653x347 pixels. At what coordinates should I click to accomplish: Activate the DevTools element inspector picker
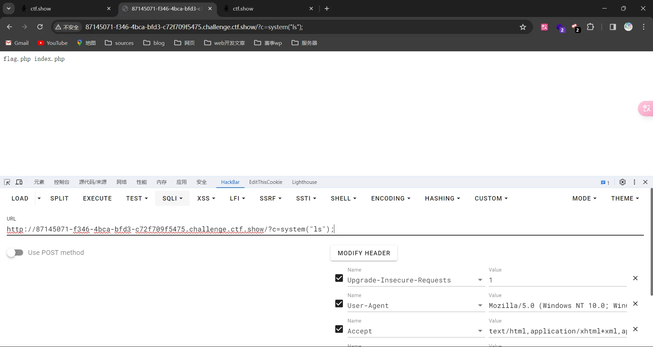tap(7, 182)
